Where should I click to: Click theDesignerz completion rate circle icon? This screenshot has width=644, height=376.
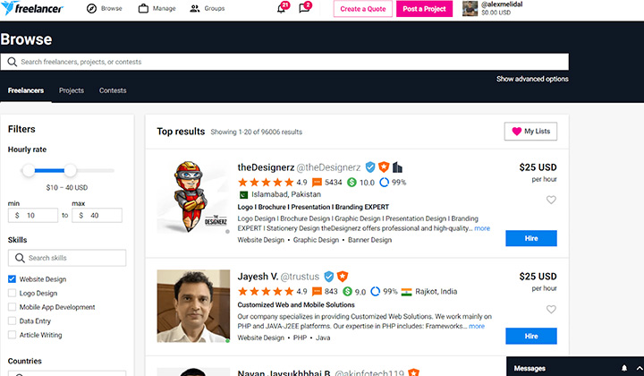384,182
